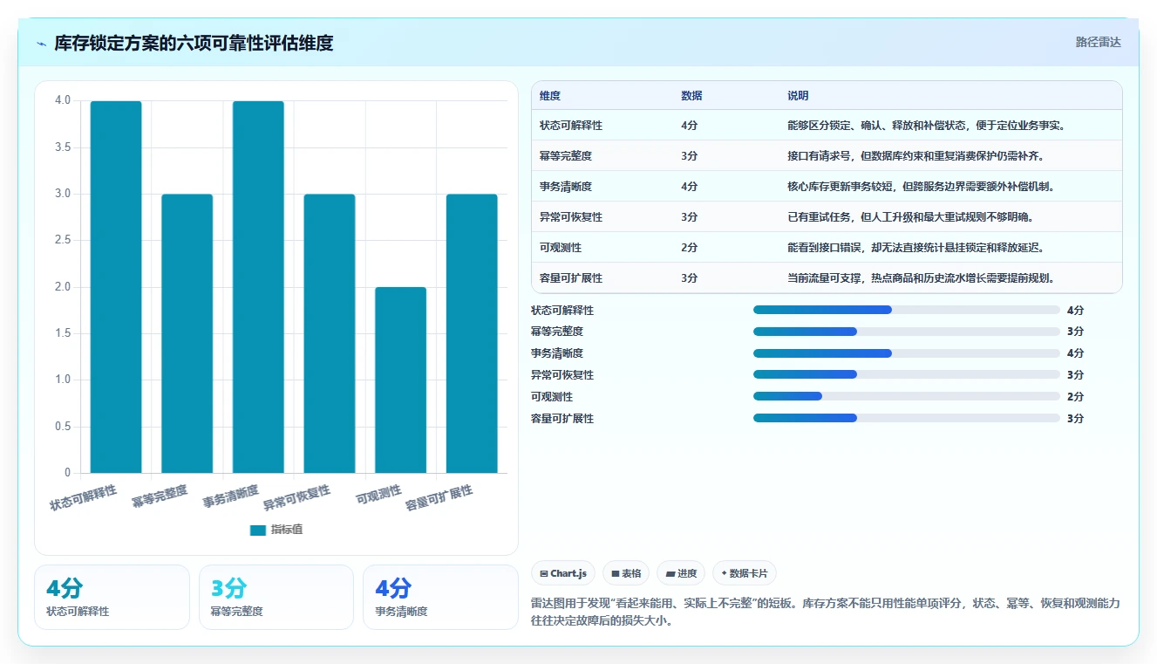The width and height of the screenshot is (1157, 664).
Task: Click the x-axis label 状态可解释性 under the chart
Action: pyautogui.click(x=83, y=497)
